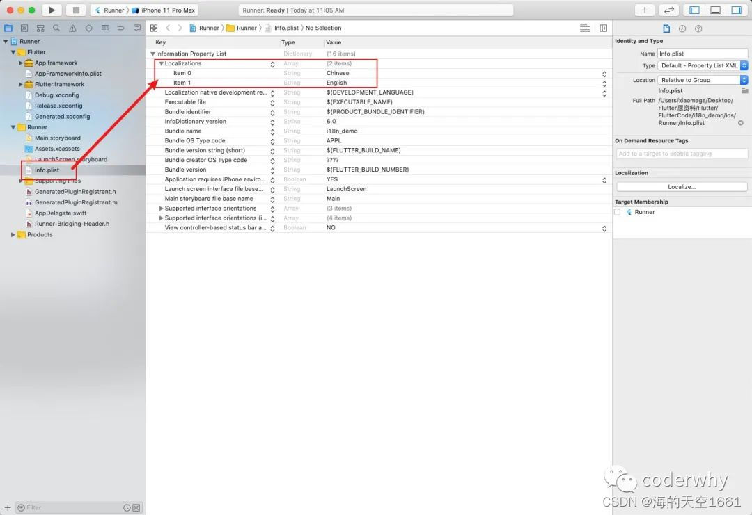This screenshot has height=515, width=752.
Task: Click On Demand Resource Tags field
Action: pos(682,154)
